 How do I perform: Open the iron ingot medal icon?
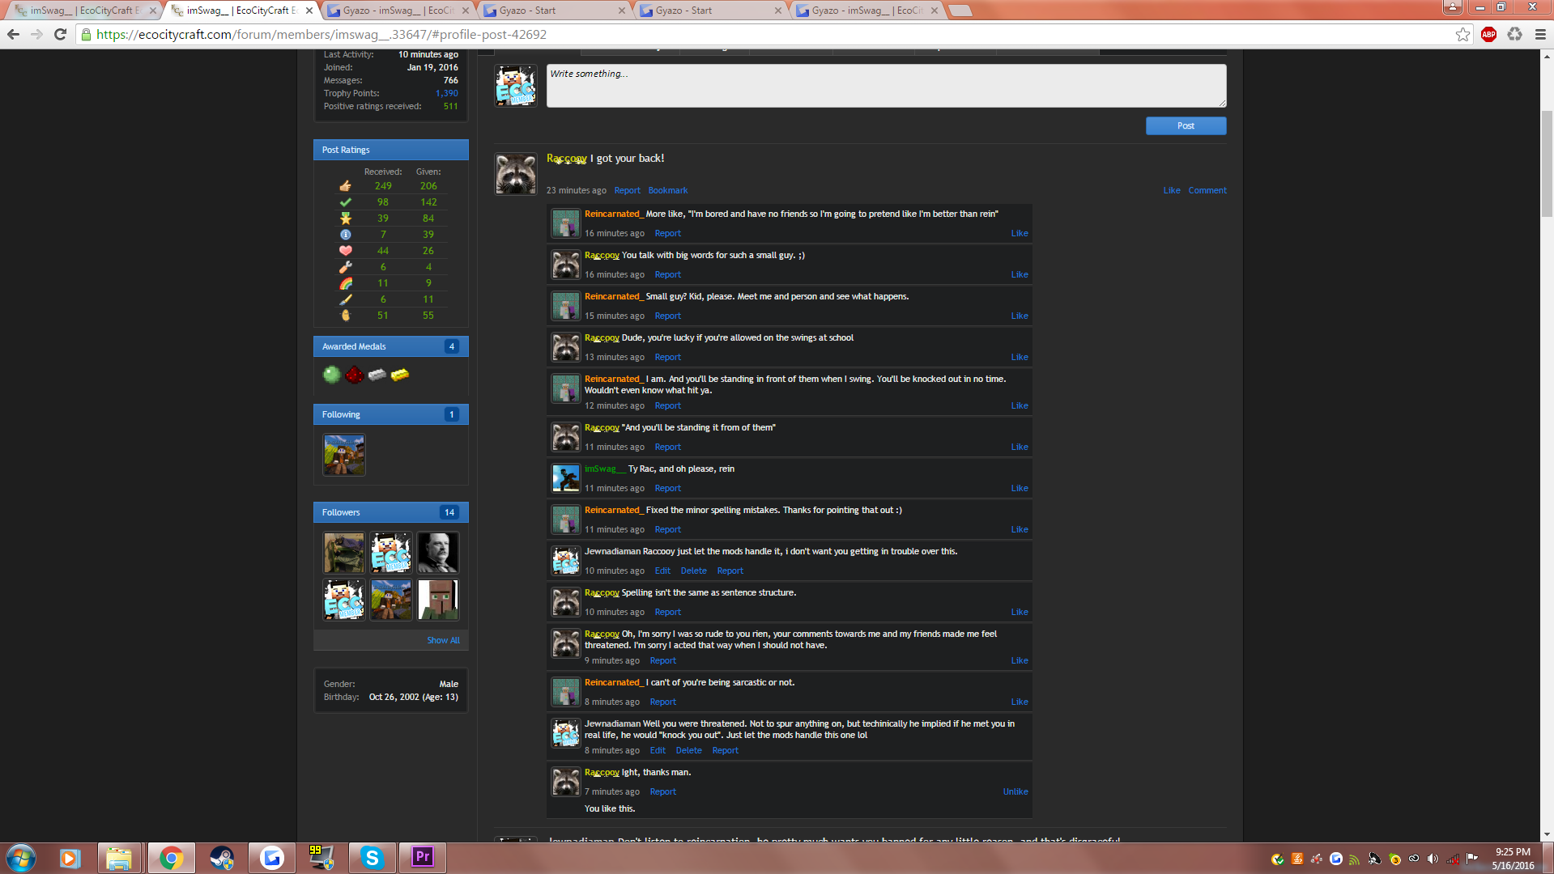tap(377, 375)
